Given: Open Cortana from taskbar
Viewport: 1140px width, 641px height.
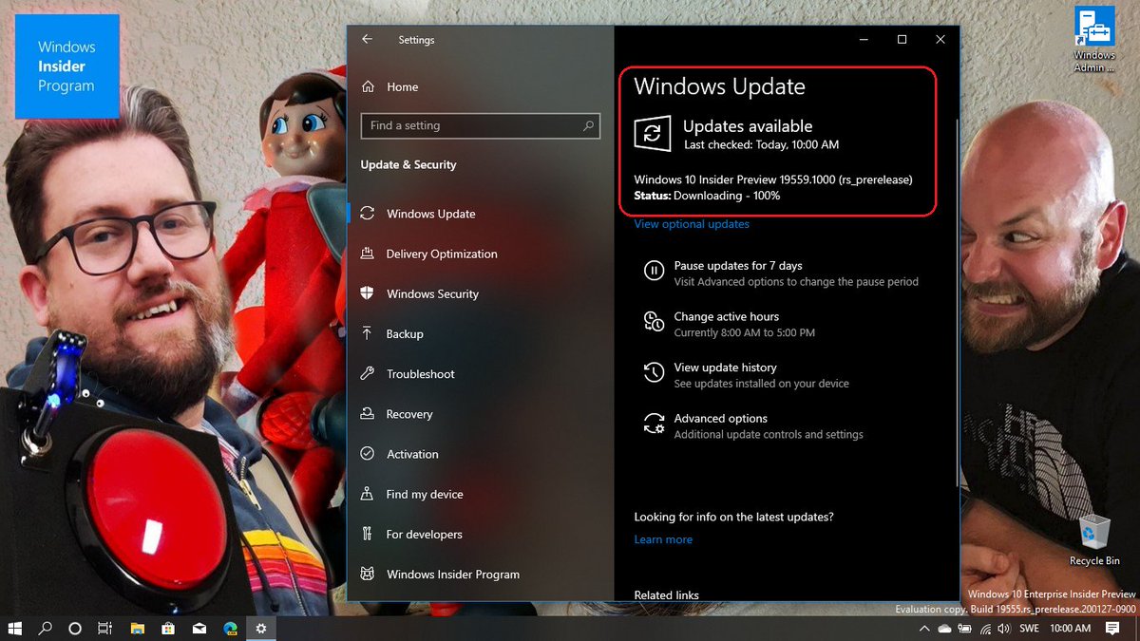Looking at the screenshot, I should [x=75, y=628].
